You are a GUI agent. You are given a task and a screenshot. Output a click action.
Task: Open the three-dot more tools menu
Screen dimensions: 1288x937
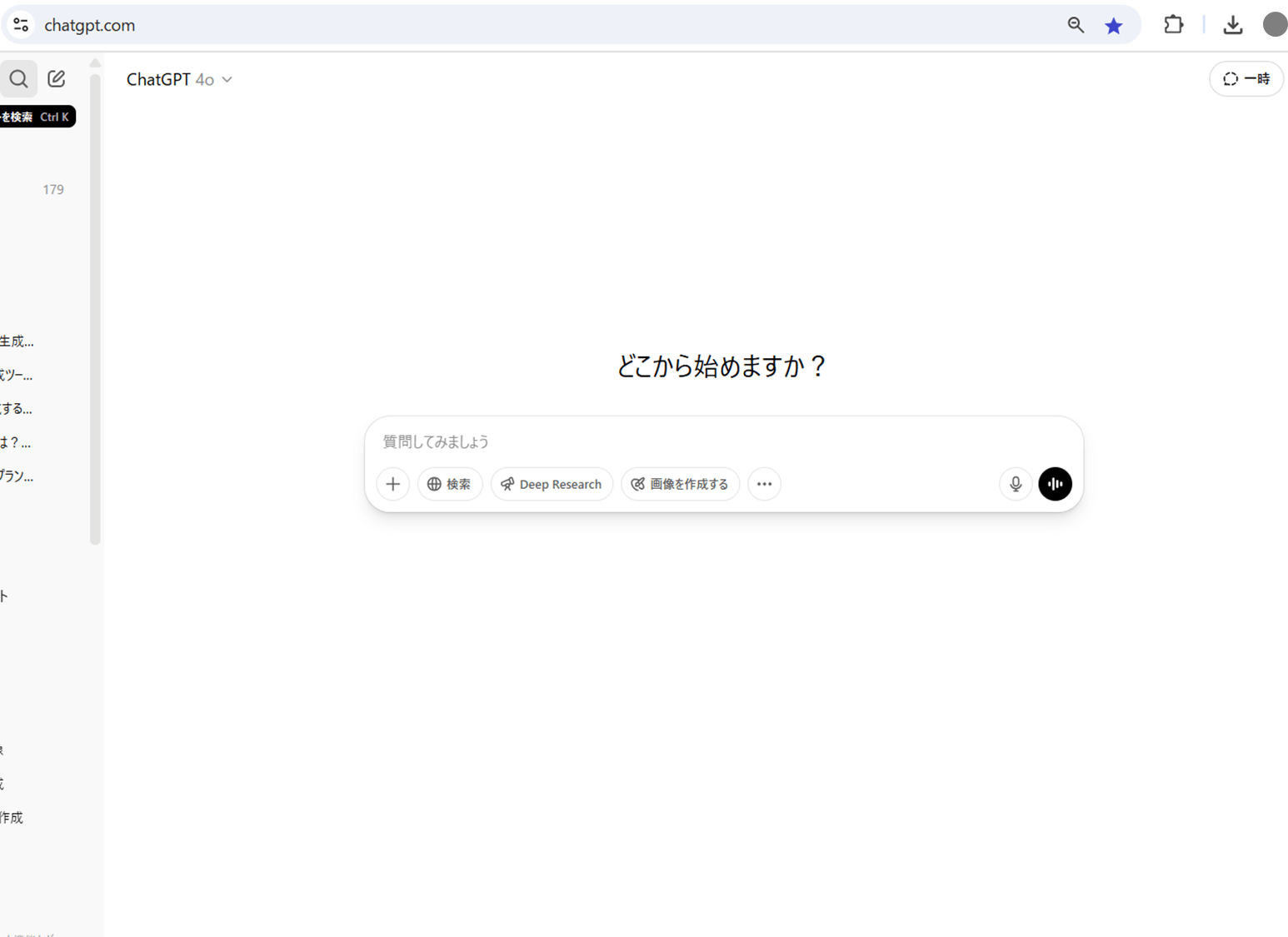coord(764,484)
